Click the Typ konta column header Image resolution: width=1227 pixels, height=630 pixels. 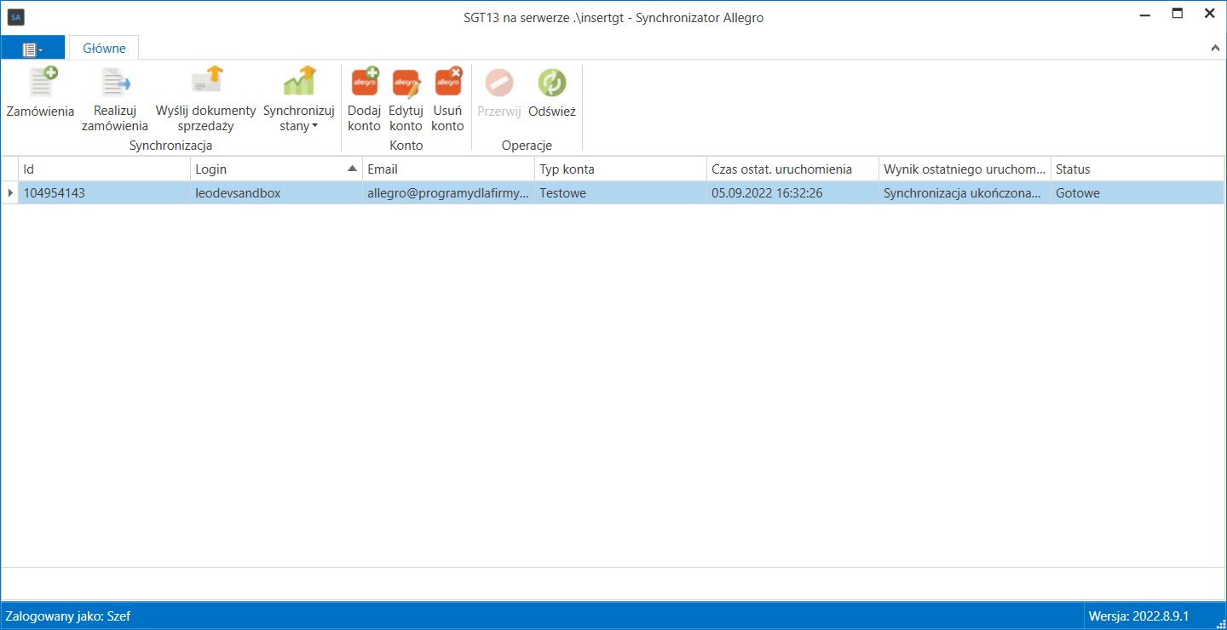click(620, 169)
